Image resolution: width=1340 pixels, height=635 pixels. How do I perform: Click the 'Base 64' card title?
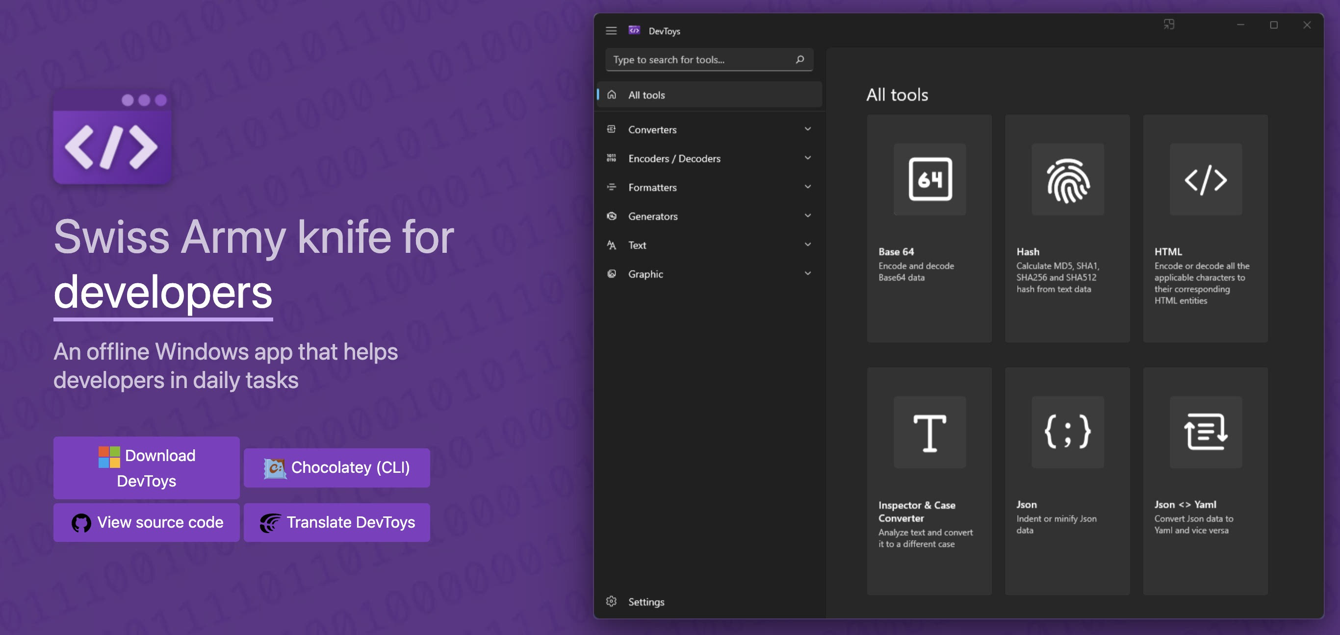tap(896, 251)
